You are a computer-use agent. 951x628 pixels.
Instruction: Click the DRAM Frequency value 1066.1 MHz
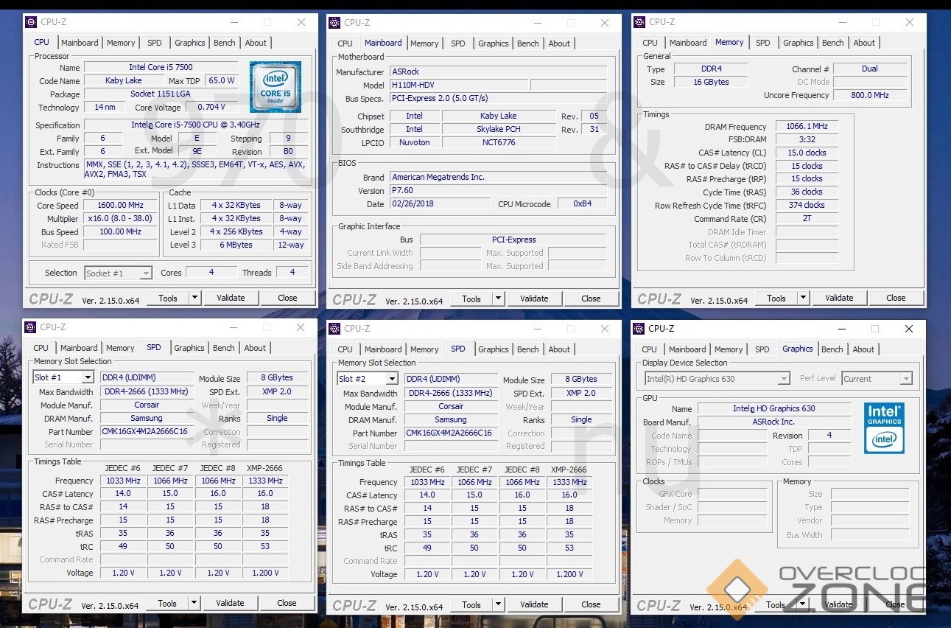[x=807, y=126]
